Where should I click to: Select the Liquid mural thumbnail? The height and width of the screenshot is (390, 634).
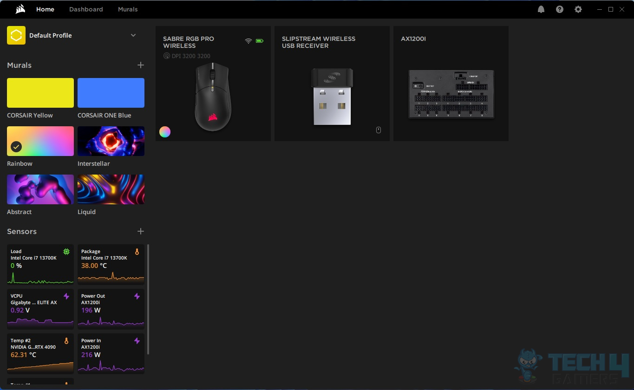111,189
